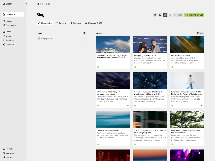Click the Add button above Articles
This screenshot has width=215, height=161.
tap(200, 33)
